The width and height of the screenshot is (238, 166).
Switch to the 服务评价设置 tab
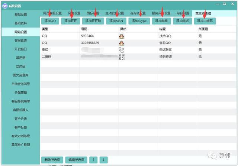point(161,13)
